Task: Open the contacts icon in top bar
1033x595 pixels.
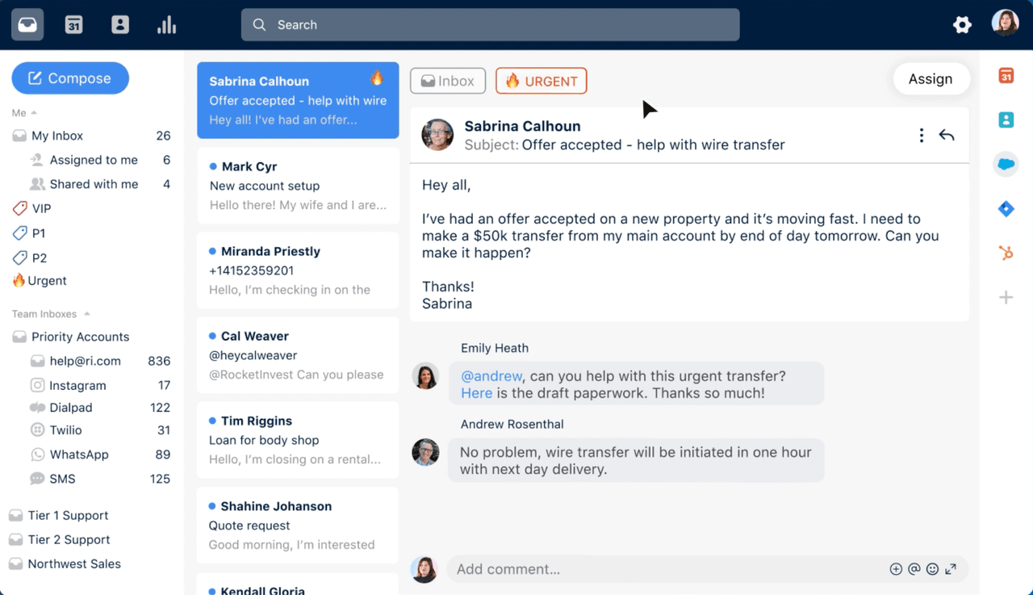Action: tap(120, 25)
